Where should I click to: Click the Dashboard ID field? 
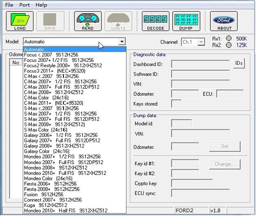tap(200, 64)
